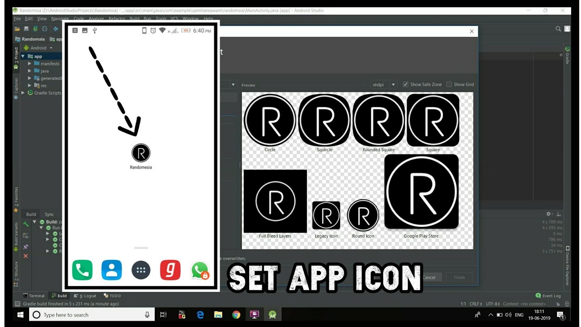Open the Build Variants side panel
This screenshot has height=327, width=581.
coord(16,236)
